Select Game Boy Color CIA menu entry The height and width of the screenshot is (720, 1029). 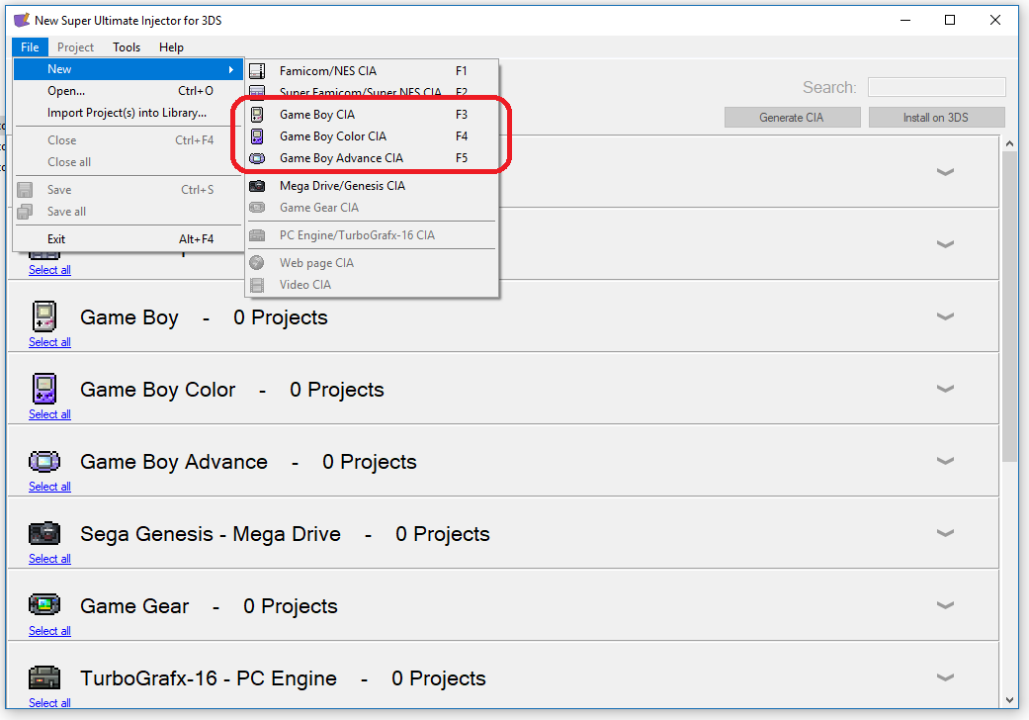tap(372, 136)
